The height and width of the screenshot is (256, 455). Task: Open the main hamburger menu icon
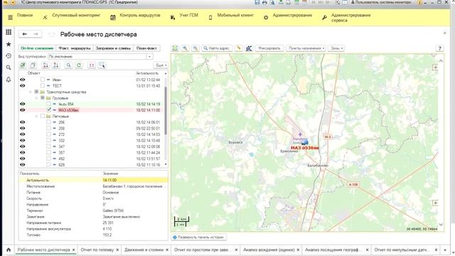10,17
